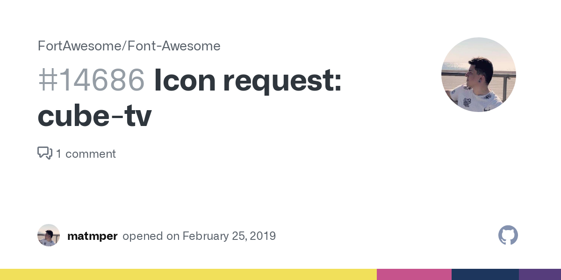Viewport: 561px width, 280px height.
Task: Go to the Font-Awesome repository name
Action: tap(173, 46)
